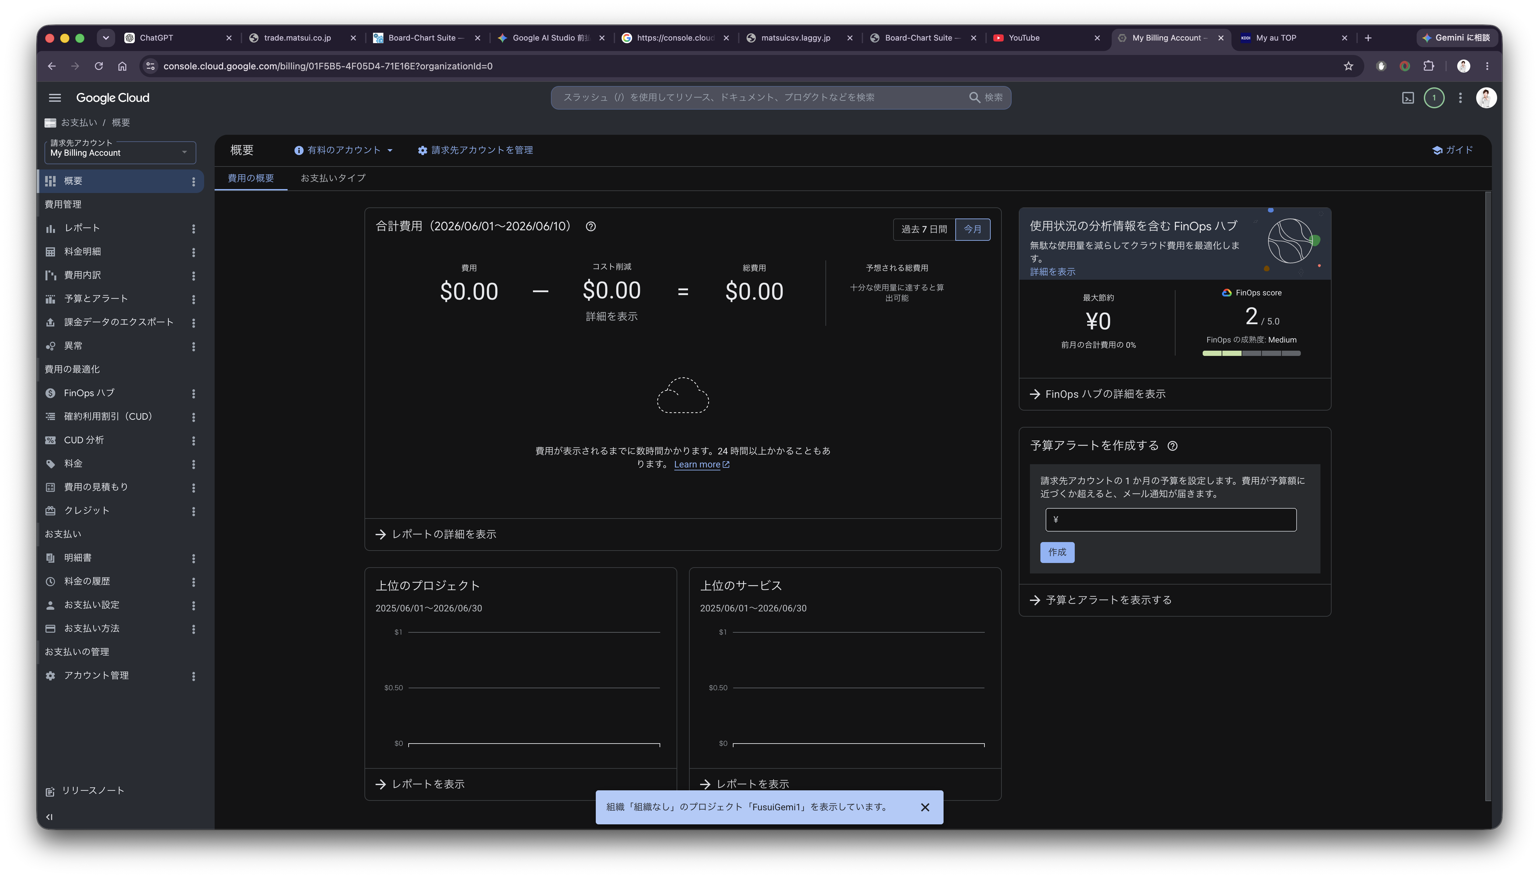Switch to the ChatGPT browser tab
1539x878 pixels.
(x=178, y=37)
